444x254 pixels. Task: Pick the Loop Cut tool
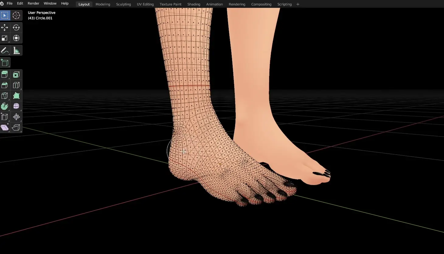click(16, 85)
